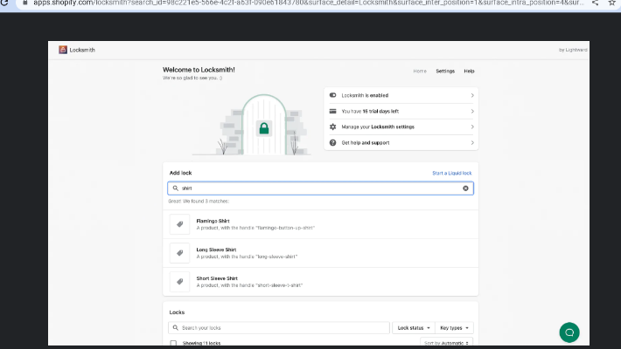This screenshot has width=621, height=349.
Task: Open the Sort by Automatic dropdown
Action: tap(446, 343)
